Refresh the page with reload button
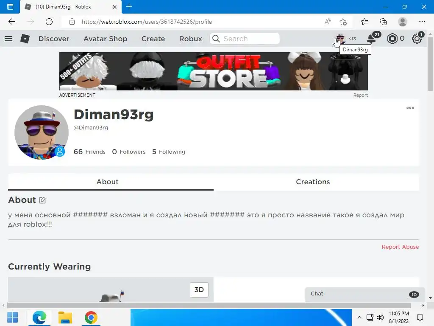Image resolution: width=434 pixels, height=326 pixels. tap(49, 22)
